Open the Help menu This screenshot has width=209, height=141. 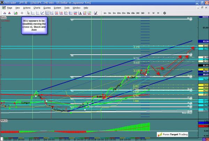(86, 8)
